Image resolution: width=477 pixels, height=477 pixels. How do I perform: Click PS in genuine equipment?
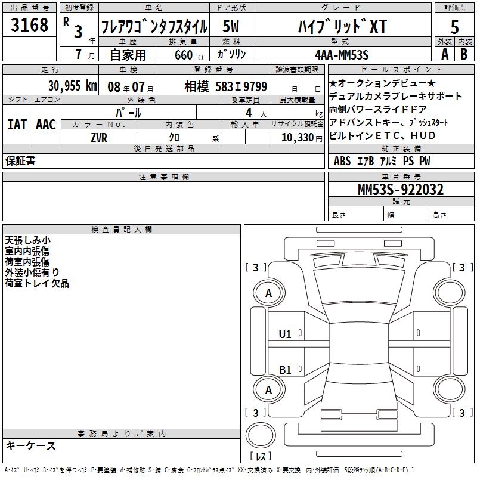408,161
